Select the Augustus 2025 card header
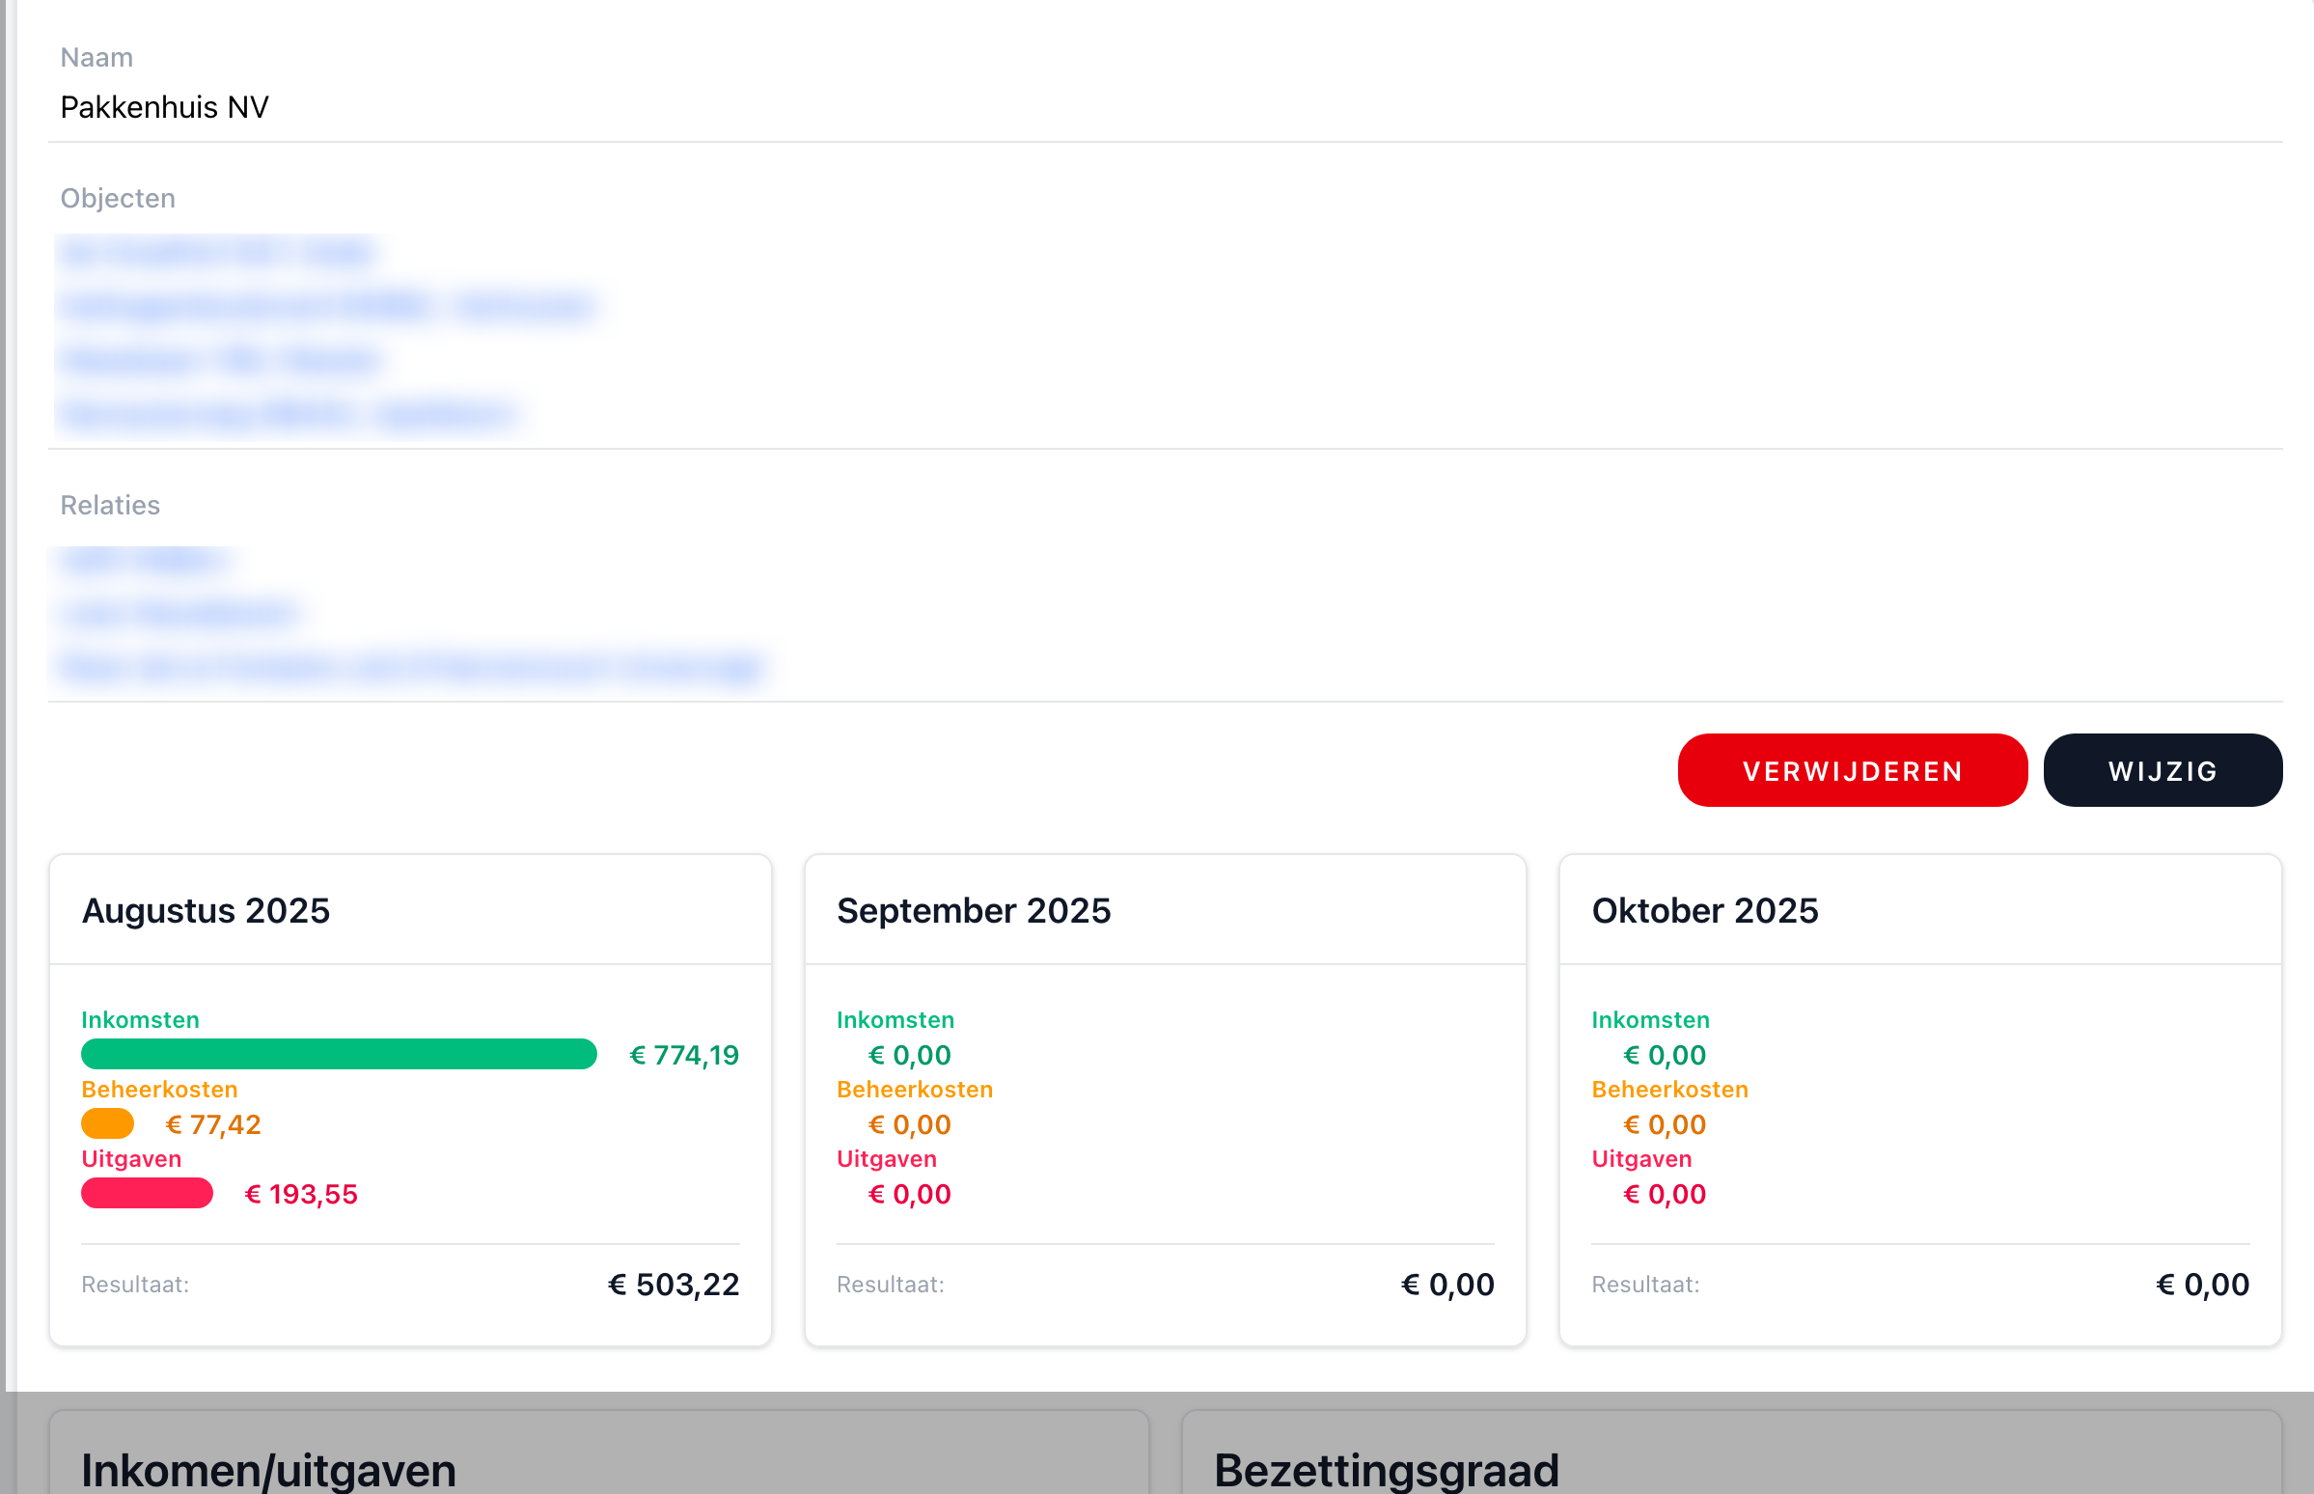The width and height of the screenshot is (2314, 1494). (x=206, y=911)
